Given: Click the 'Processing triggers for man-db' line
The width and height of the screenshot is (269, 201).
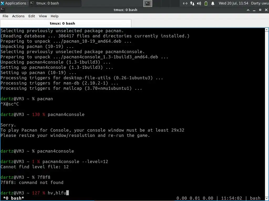Looking at the screenshot, I should coord(59,83).
